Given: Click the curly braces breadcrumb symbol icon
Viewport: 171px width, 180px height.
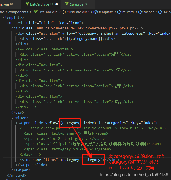Looking at the screenshot, I should 64,12.
